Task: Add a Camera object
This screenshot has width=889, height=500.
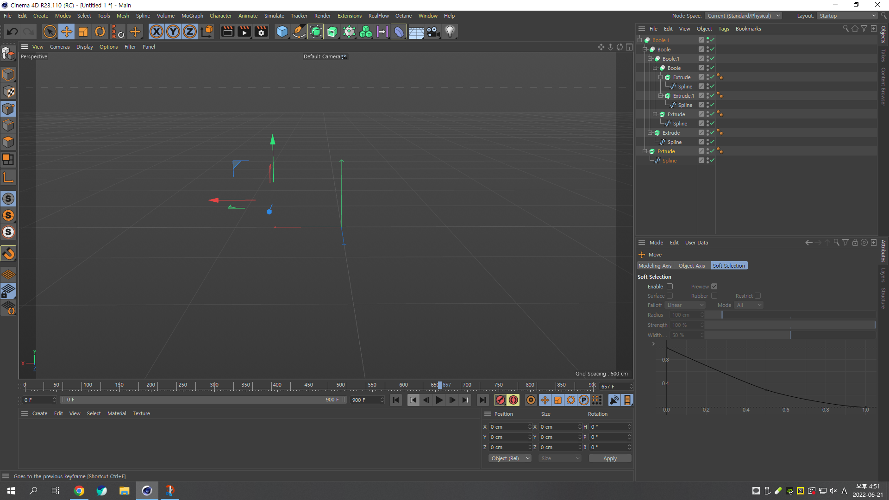Action: 433,31
